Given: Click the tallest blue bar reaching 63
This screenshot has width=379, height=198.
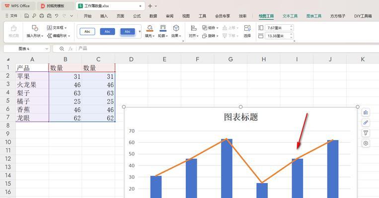Looking at the screenshot, I should point(227,168).
